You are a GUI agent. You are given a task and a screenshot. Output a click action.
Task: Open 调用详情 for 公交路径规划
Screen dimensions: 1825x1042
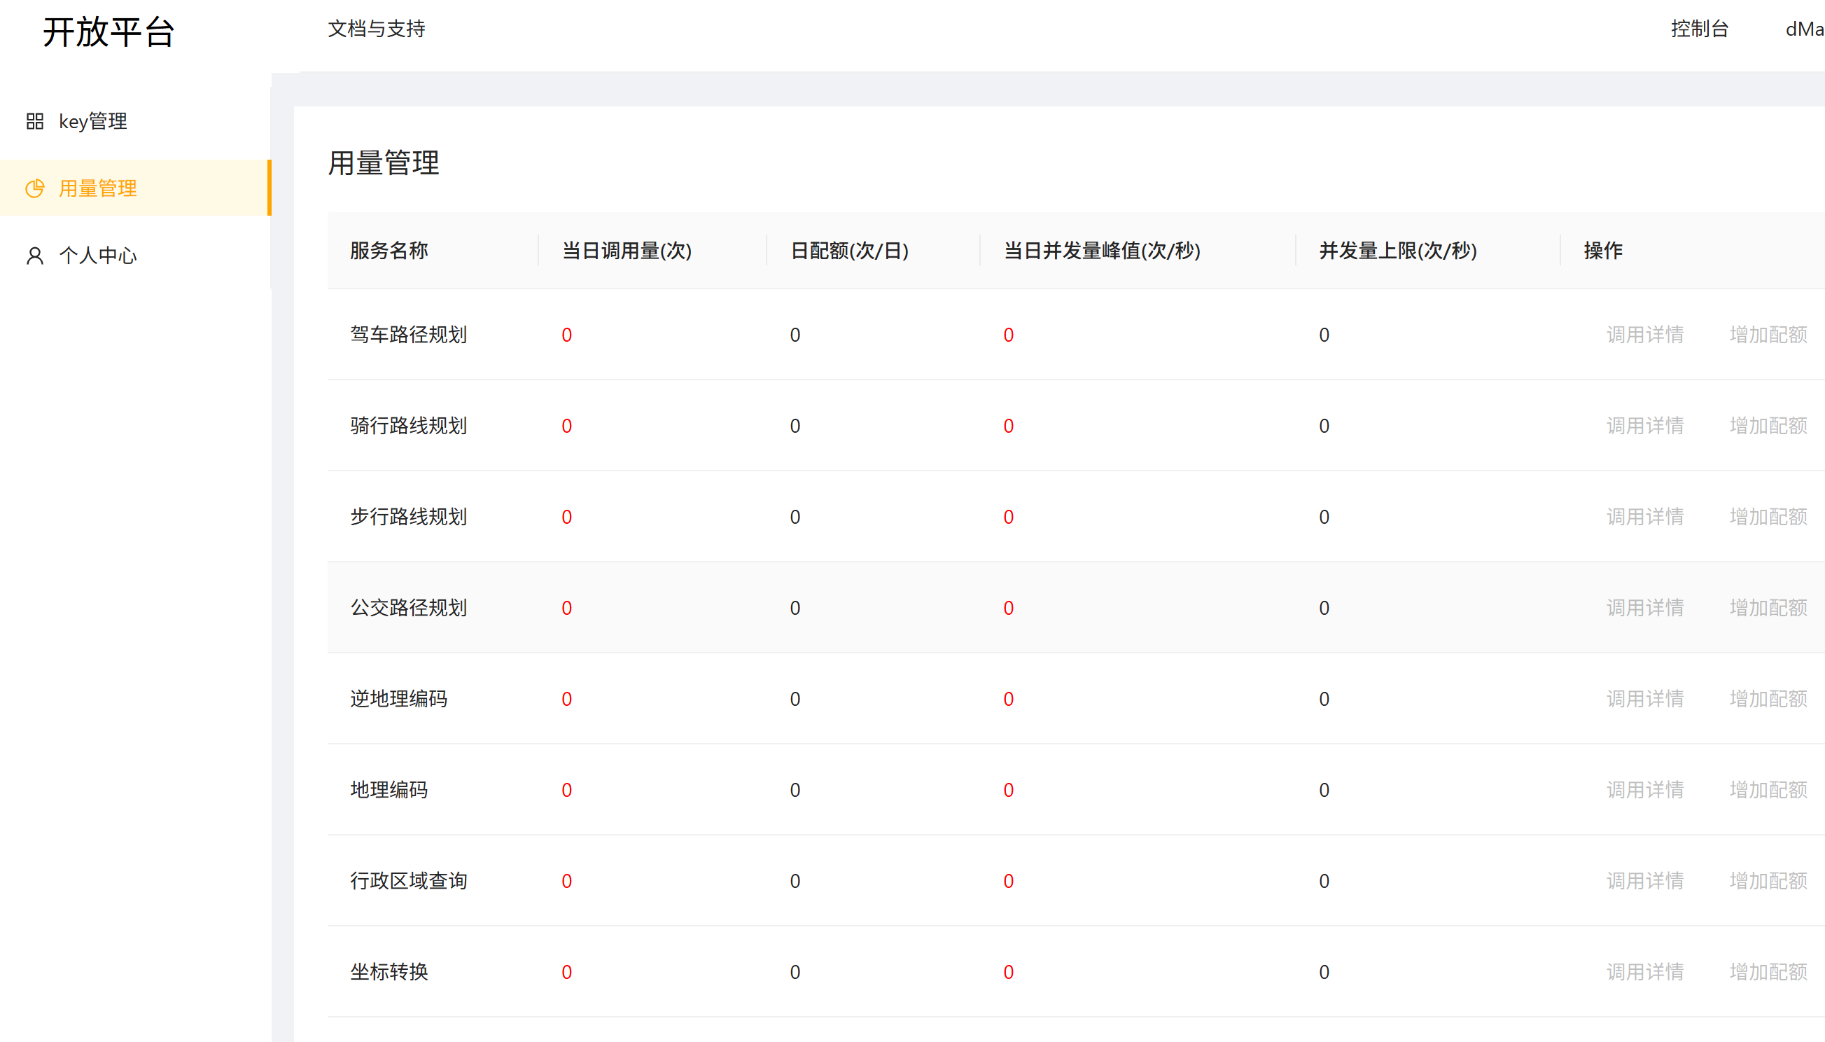coord(1644,607)
